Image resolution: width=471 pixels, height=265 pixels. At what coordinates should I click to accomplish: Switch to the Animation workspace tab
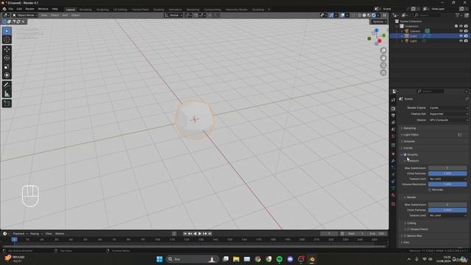pos(175,10)
